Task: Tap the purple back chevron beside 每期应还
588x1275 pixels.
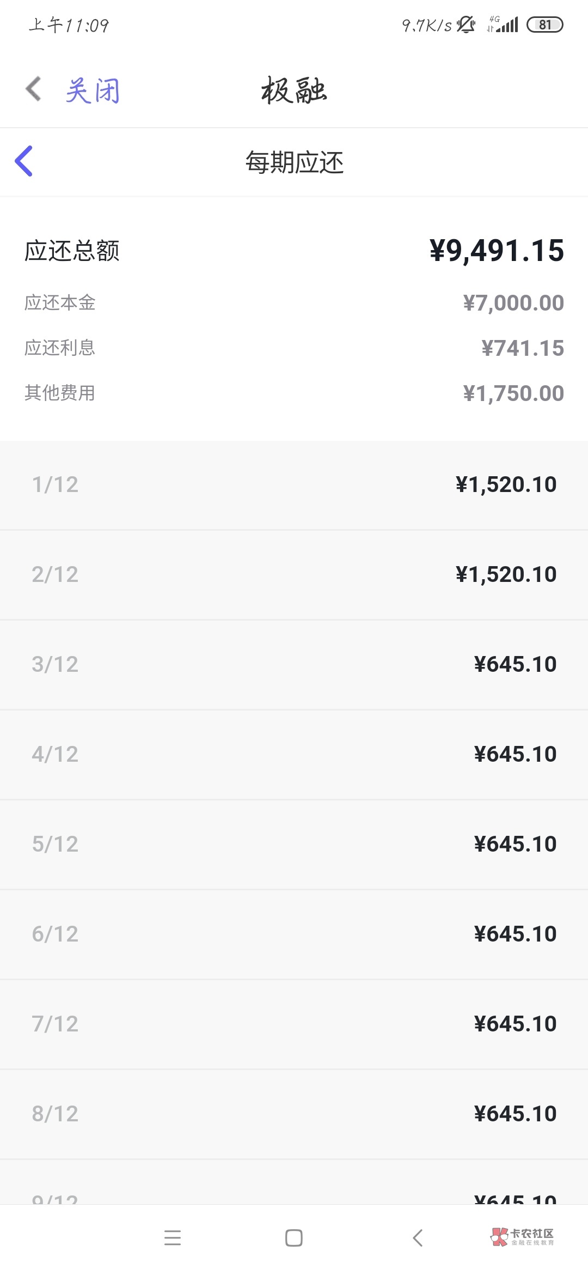Action: tap(24, 161)
